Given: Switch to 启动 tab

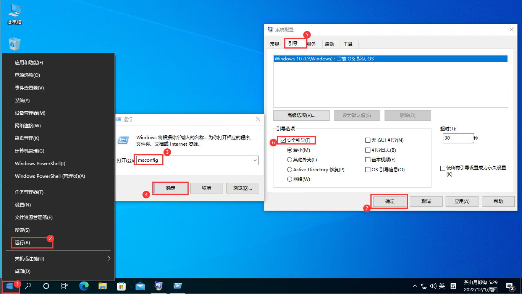Looking at the screenshot, I should [x=330, y=44].
